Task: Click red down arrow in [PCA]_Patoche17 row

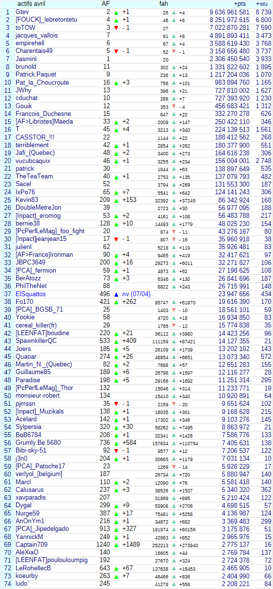Action: [174, 466]
